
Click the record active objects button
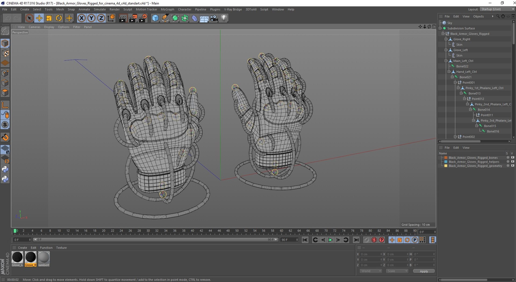[366, 240]
